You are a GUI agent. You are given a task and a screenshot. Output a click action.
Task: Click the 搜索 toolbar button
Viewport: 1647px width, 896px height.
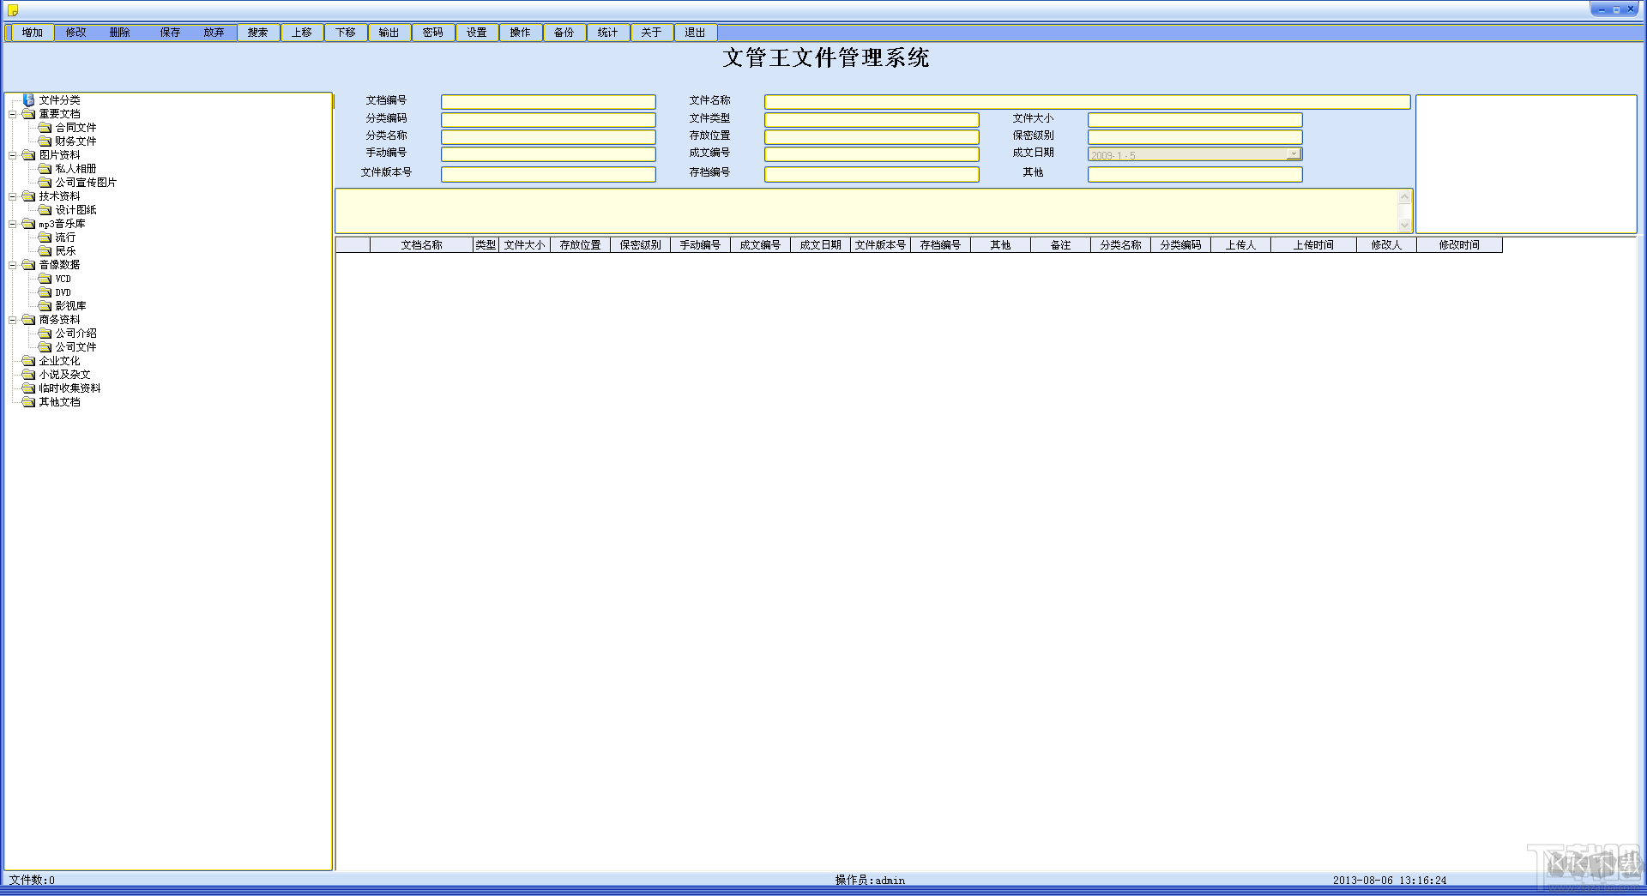(257, 33)
